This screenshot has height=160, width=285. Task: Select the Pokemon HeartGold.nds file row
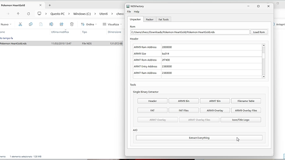[61, 44]
